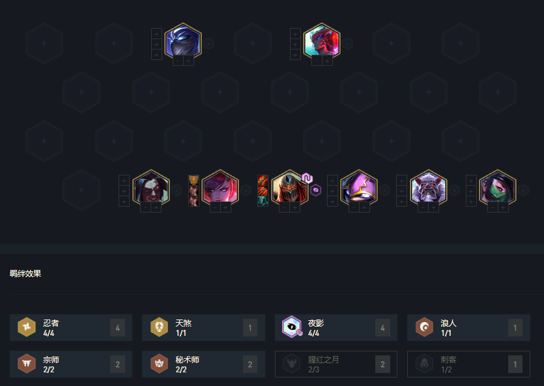Select the red-haired Evelynn champion portrait
This screenshot has width=544, height=386.
coord(220,188)
